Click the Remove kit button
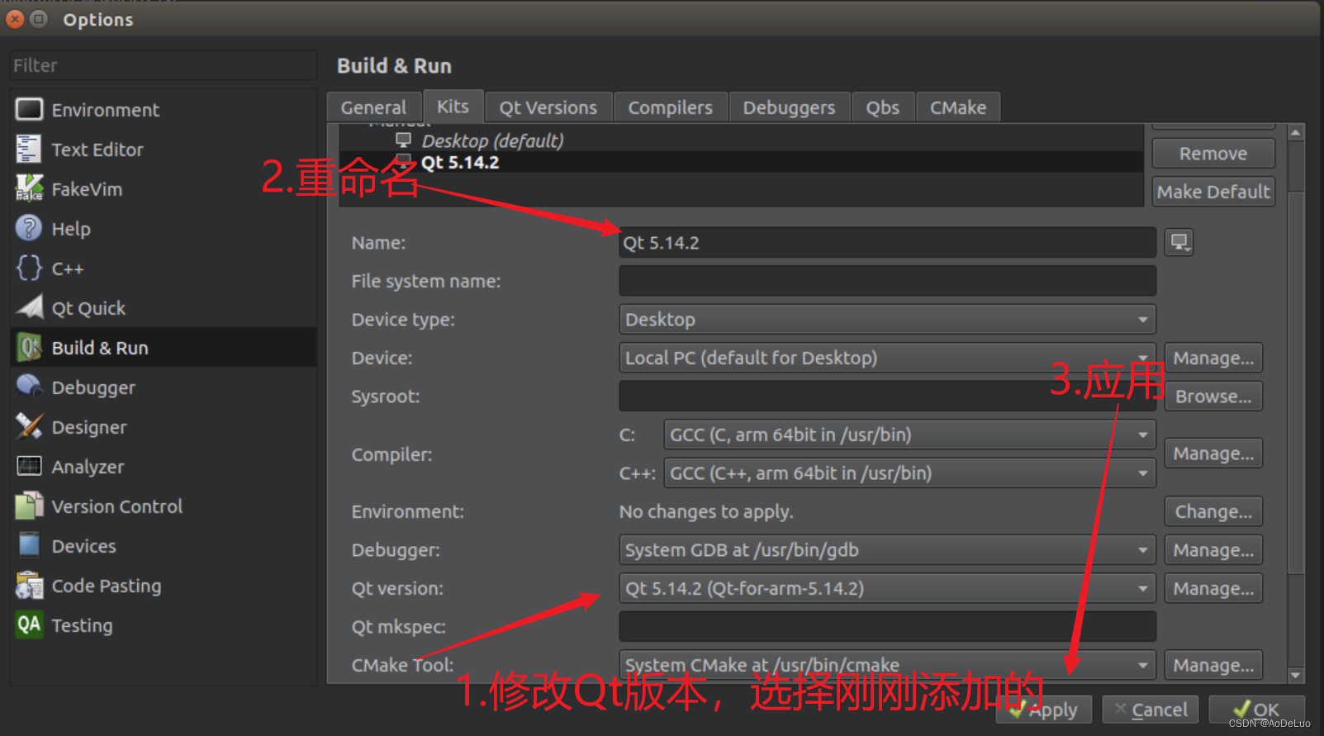The image size is (1324, 736). (1213, 154)
